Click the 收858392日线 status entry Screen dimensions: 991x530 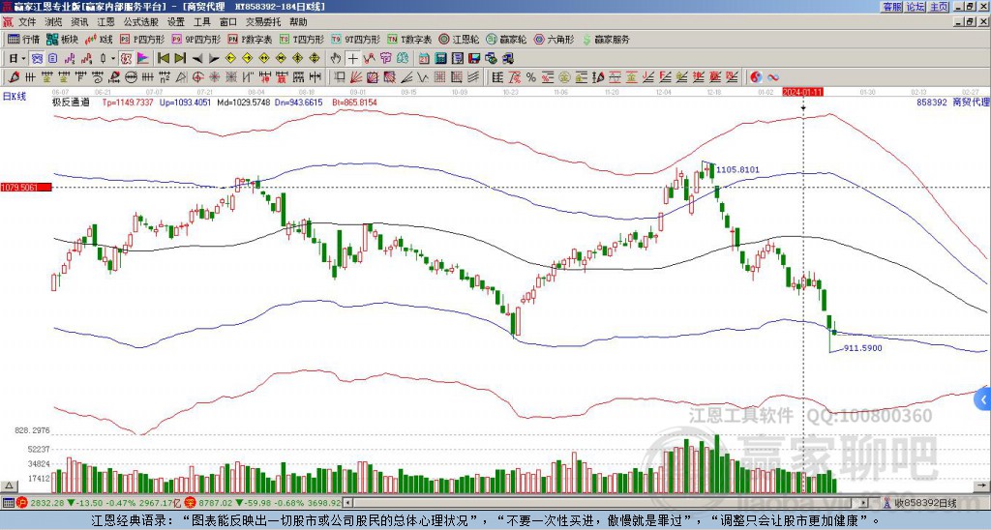tap(919, 503)
